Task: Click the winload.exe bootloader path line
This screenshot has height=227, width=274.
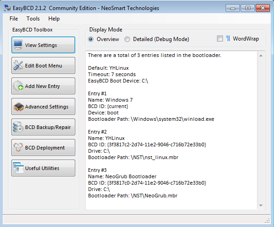Action: tap(151, 119)
